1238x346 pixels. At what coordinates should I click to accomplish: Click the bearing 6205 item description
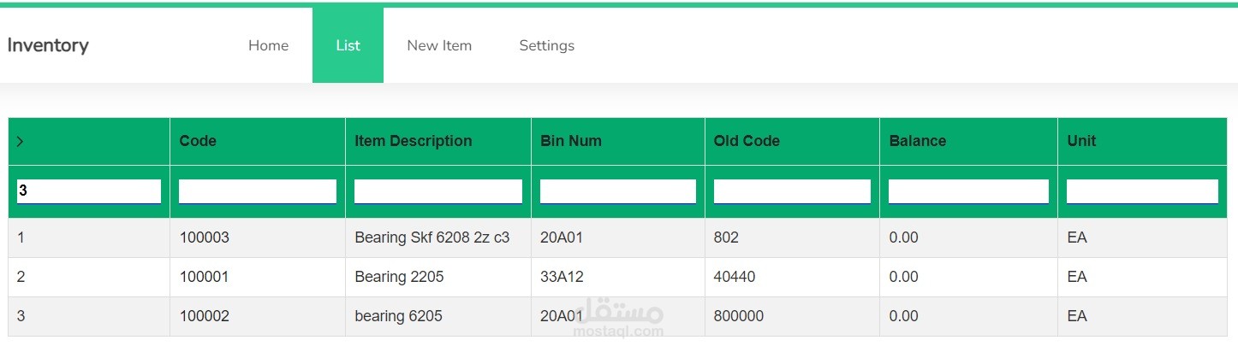click(x=399, y=316)
